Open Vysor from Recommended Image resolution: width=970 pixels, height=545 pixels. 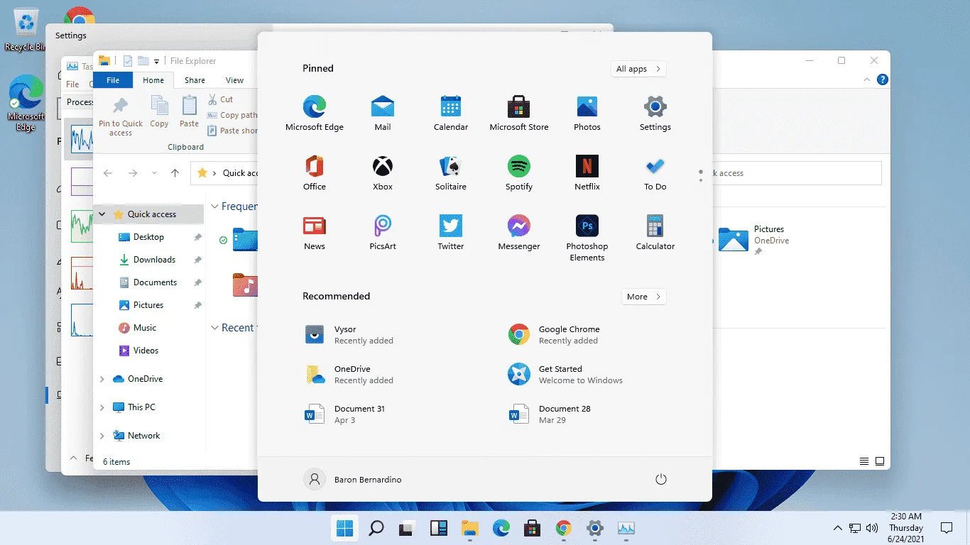tap(348, 335)
